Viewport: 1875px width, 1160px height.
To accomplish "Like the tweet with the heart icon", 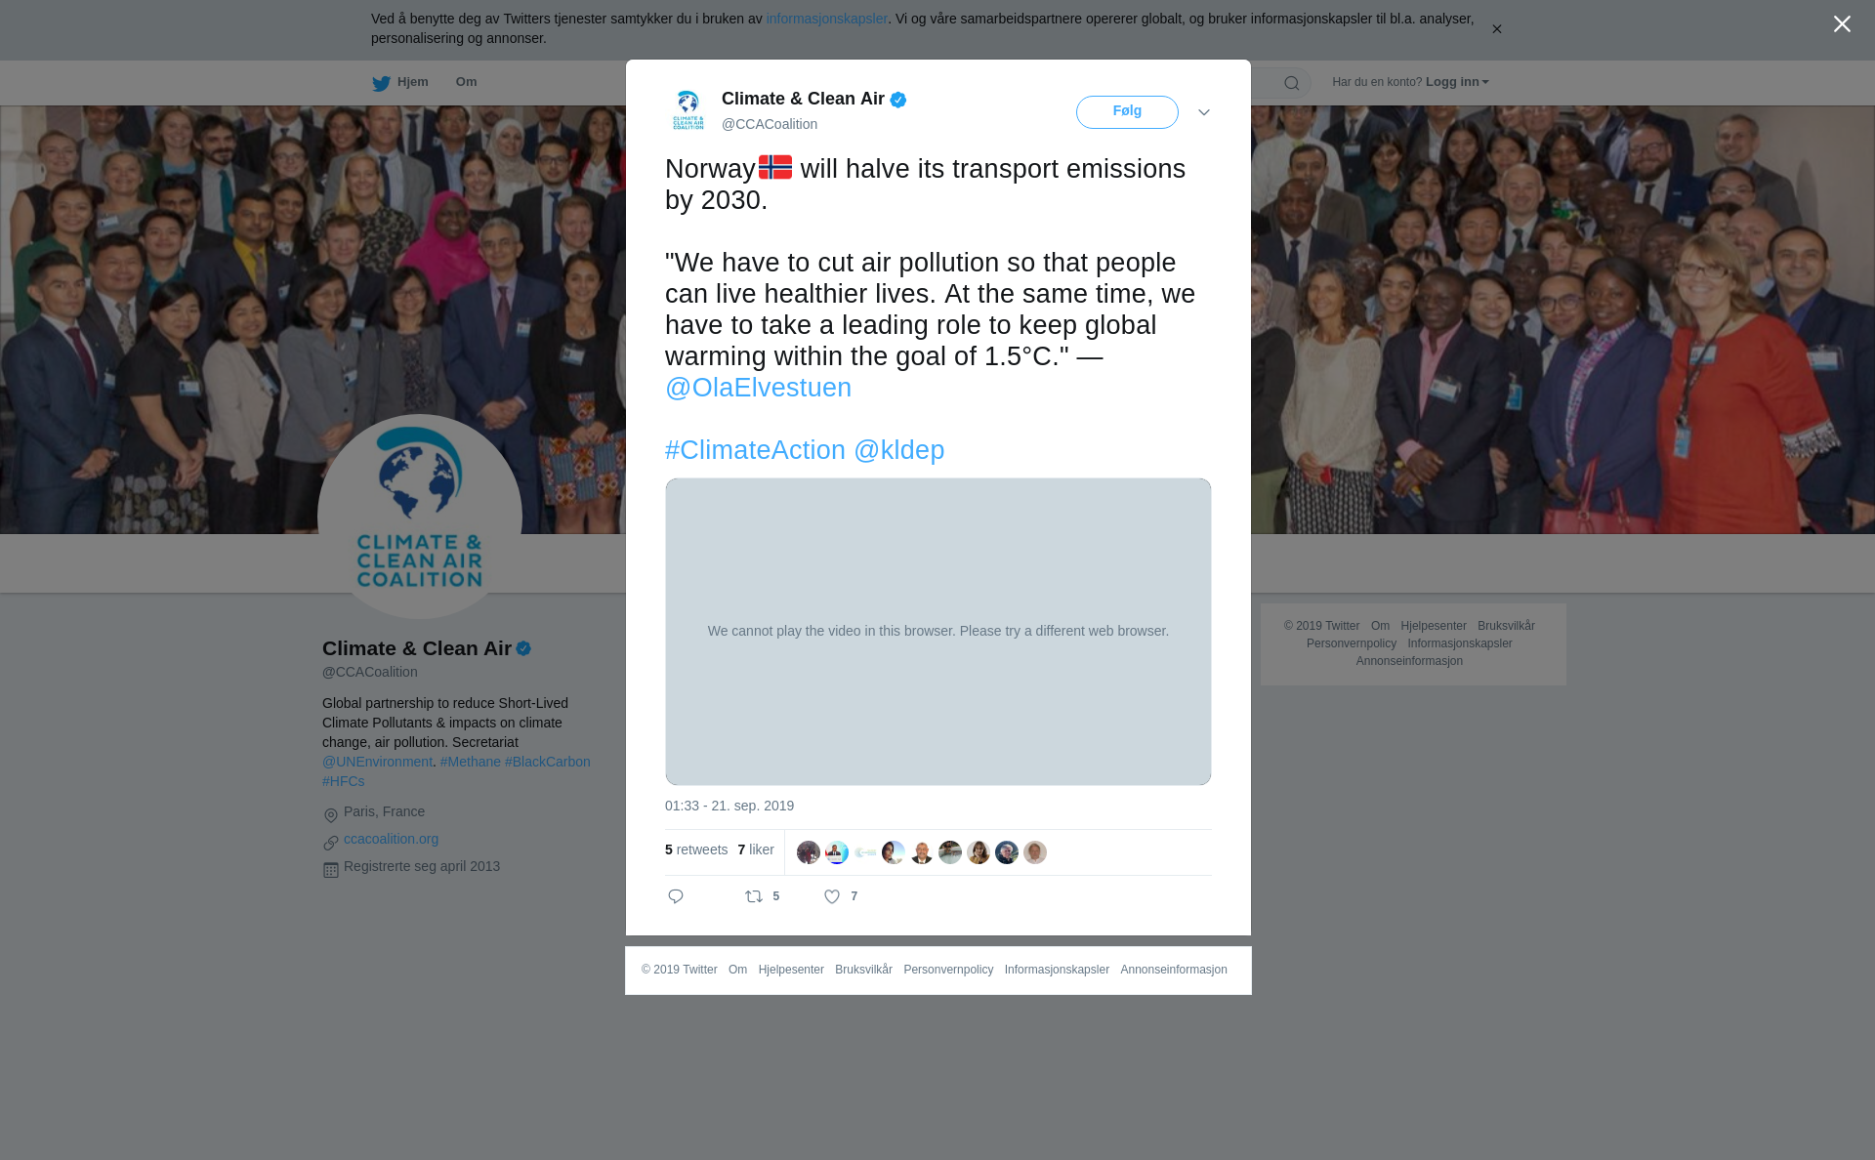I will tap(832, 896).
